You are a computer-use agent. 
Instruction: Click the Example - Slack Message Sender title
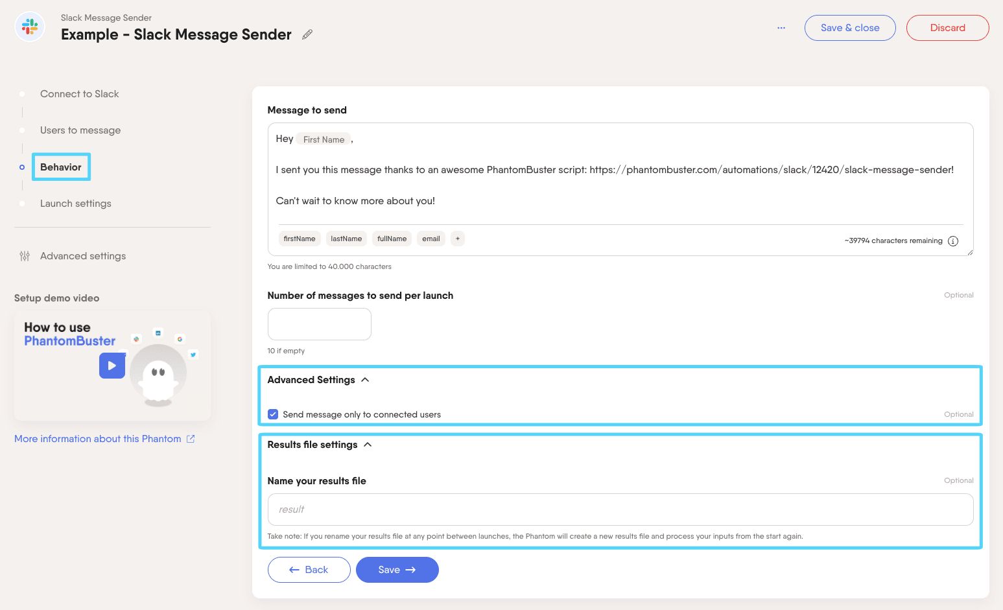[x=176, y=34]
